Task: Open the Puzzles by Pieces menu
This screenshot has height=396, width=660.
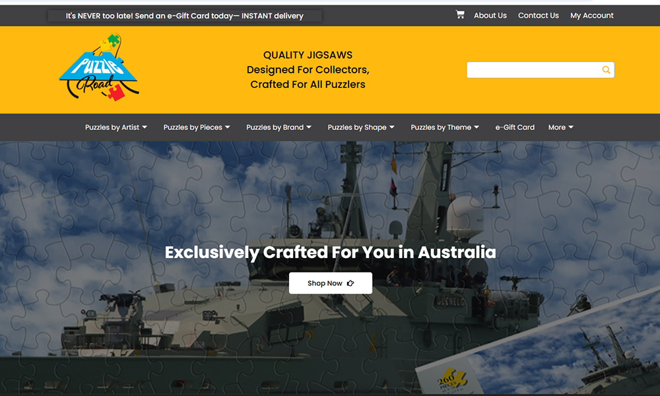Action: (197, 127)
